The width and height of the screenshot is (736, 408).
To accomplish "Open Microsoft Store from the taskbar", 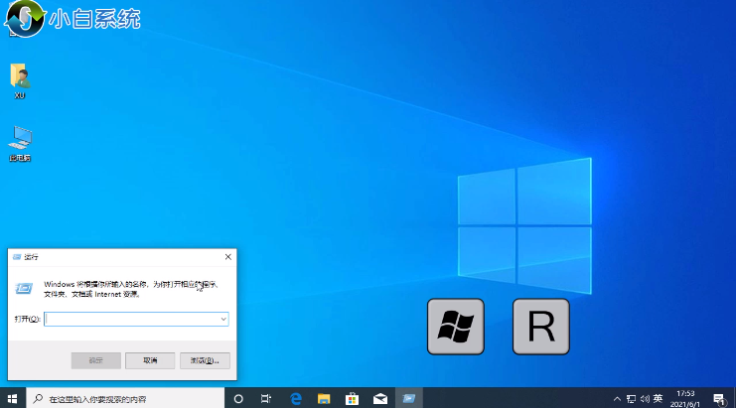I will point(351,399).
